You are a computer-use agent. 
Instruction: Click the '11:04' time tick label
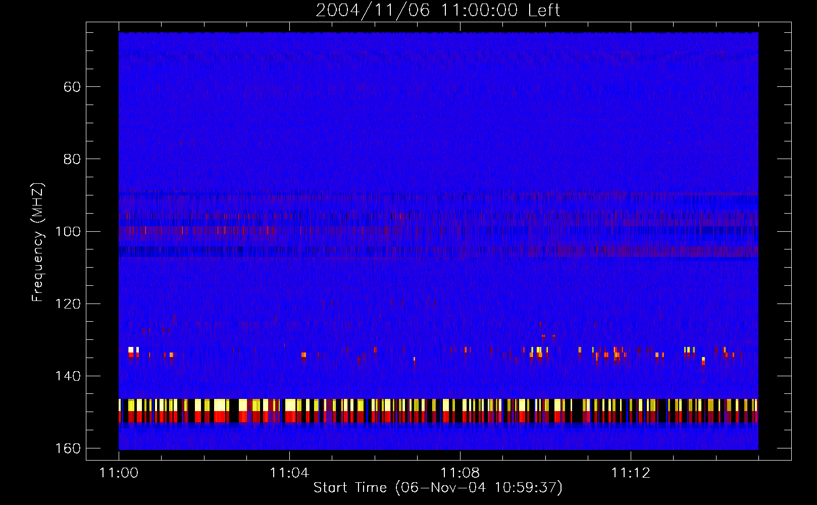click(x=289, y=473)
